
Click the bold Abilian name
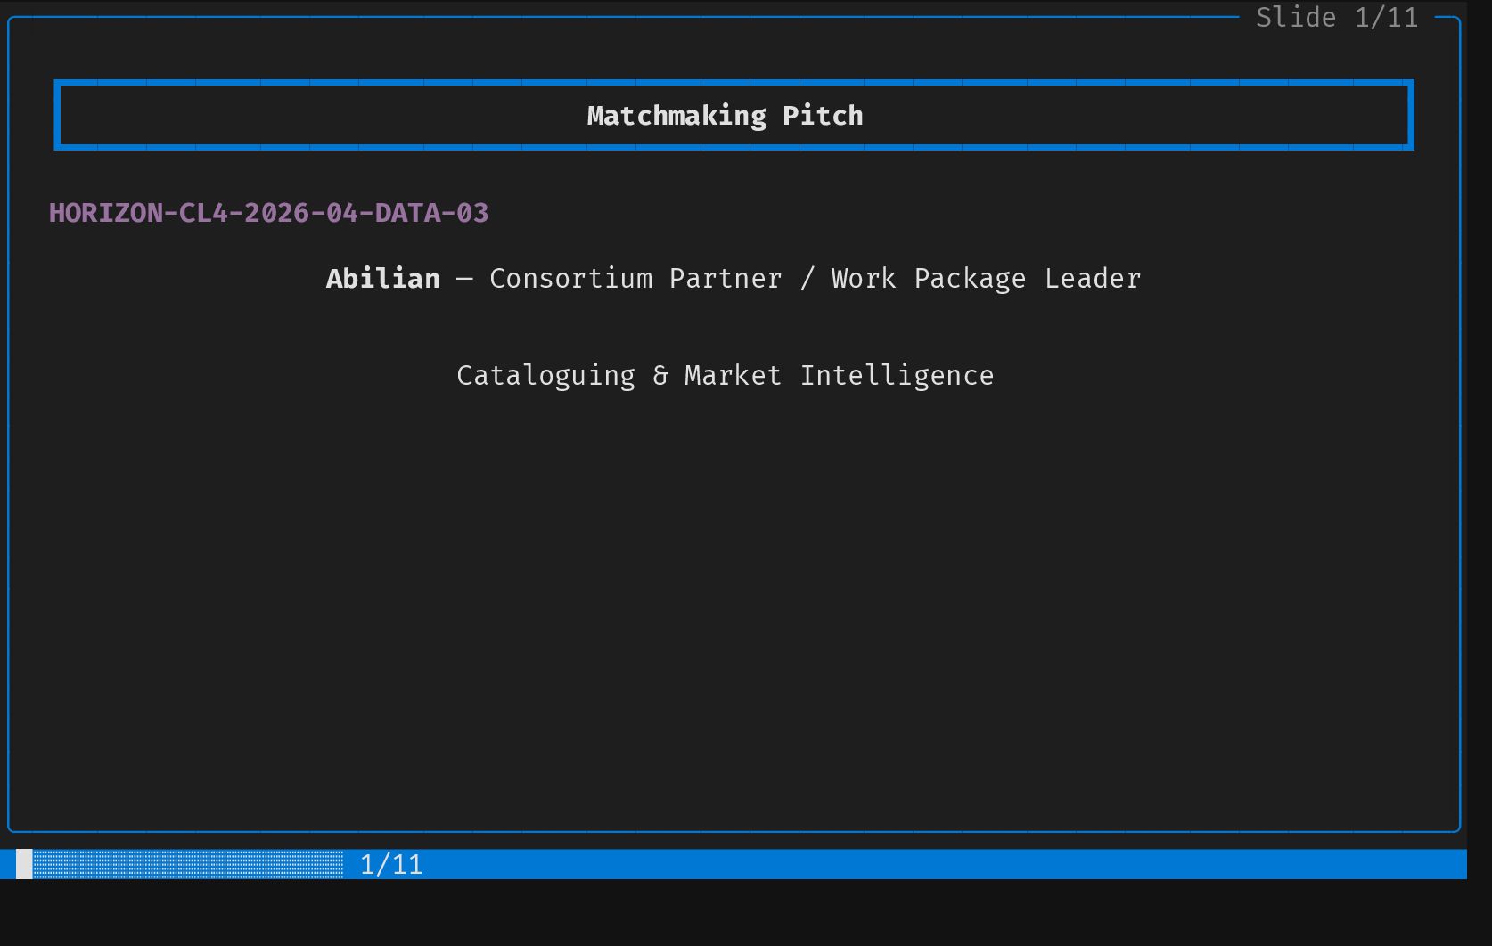(383, 279)
